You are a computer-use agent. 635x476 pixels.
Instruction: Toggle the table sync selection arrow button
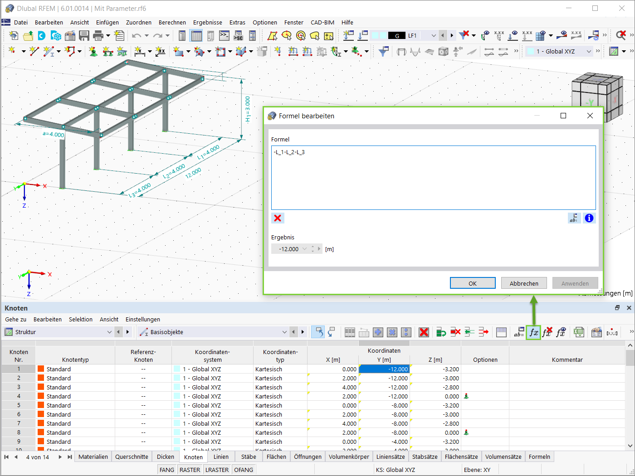pyautogui.click(x=318, y=332)
